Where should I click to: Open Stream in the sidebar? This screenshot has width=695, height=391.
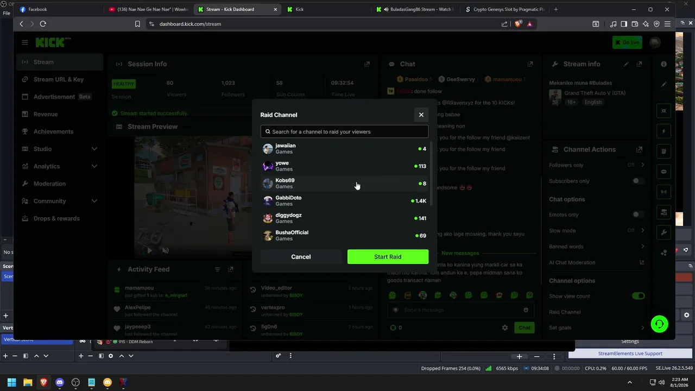pyautogui.click(x=59, y=62)
